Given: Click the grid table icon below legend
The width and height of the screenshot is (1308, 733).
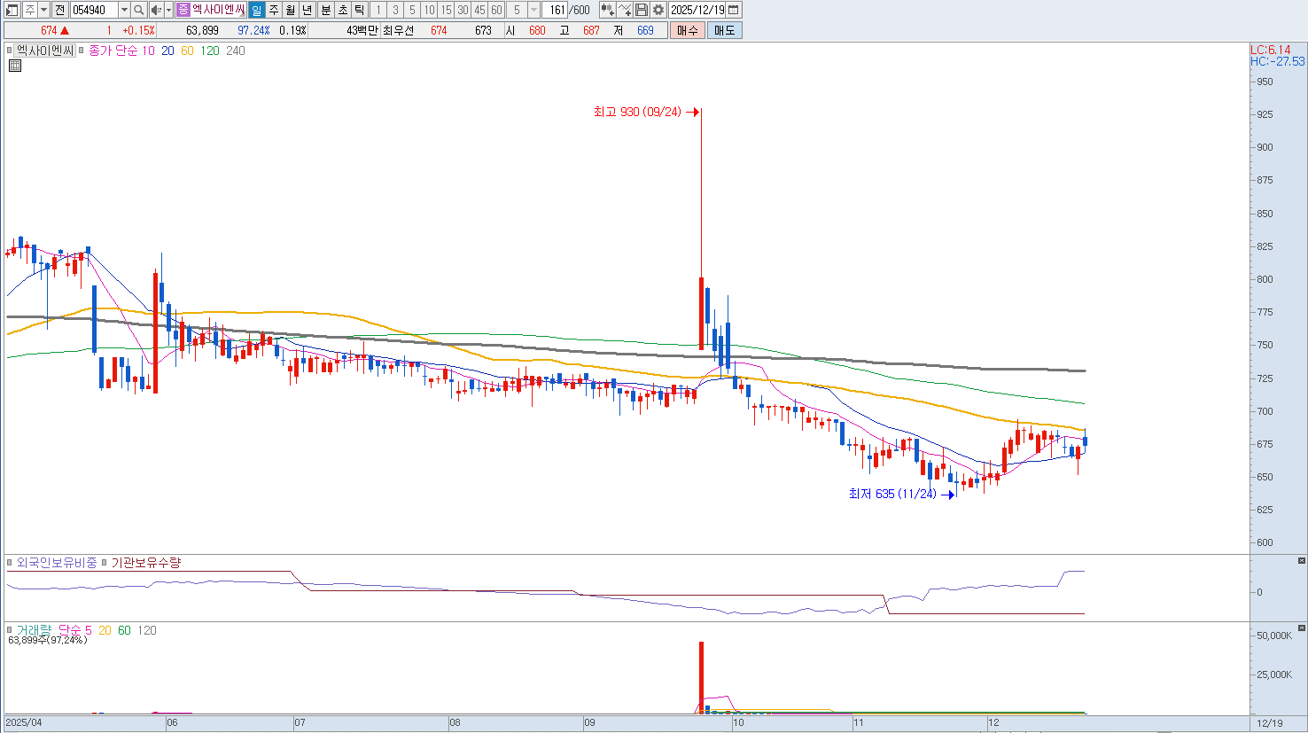Looking at the screenshot, I should (14, 66).
